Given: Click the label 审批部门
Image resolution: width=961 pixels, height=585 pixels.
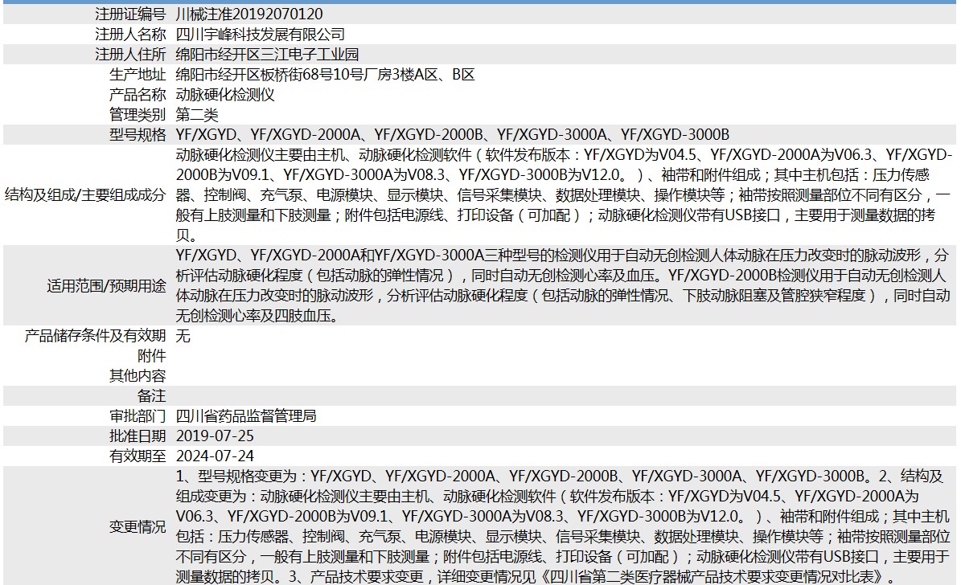Looking at the screenshot, I should [x=138, y=416].
